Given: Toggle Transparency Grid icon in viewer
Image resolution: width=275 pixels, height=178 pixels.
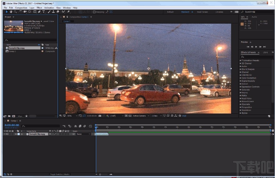Looking at the screenshot, I should [x=130, y=116].
